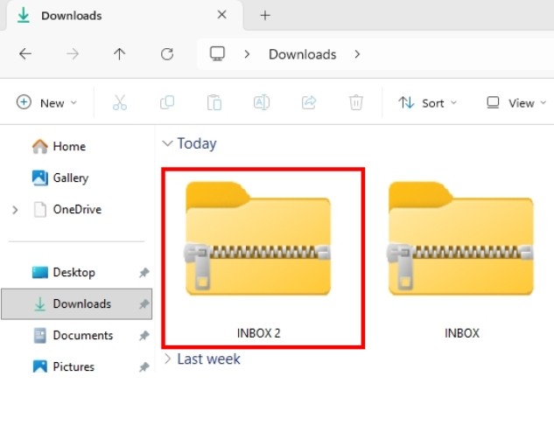Click Downloads in the address bar
This screenshot has height=439, width=554.
[302, 54]
